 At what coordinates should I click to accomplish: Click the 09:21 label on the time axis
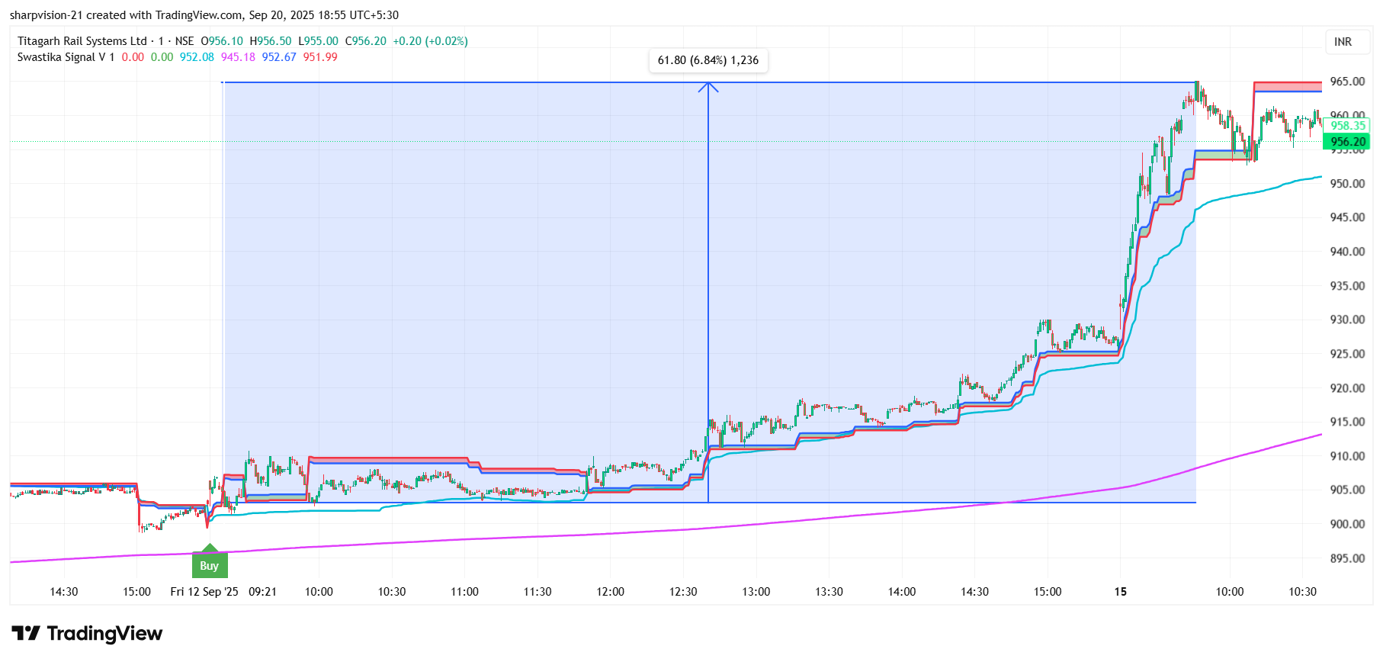tap(262, 592)
